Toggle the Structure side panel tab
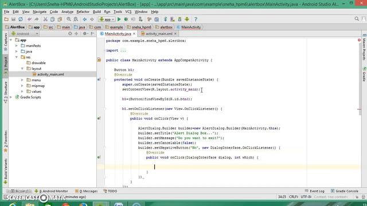Screen dimensions: 367x206 [x=6, y=92]
